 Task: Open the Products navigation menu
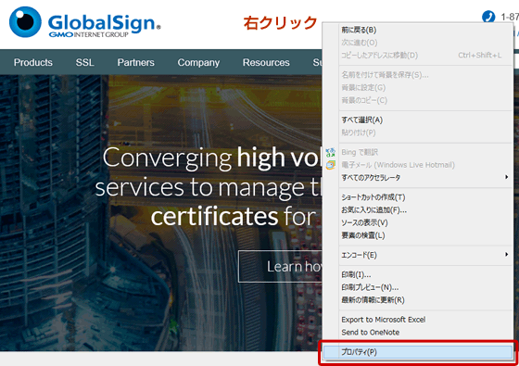point(33,63)
